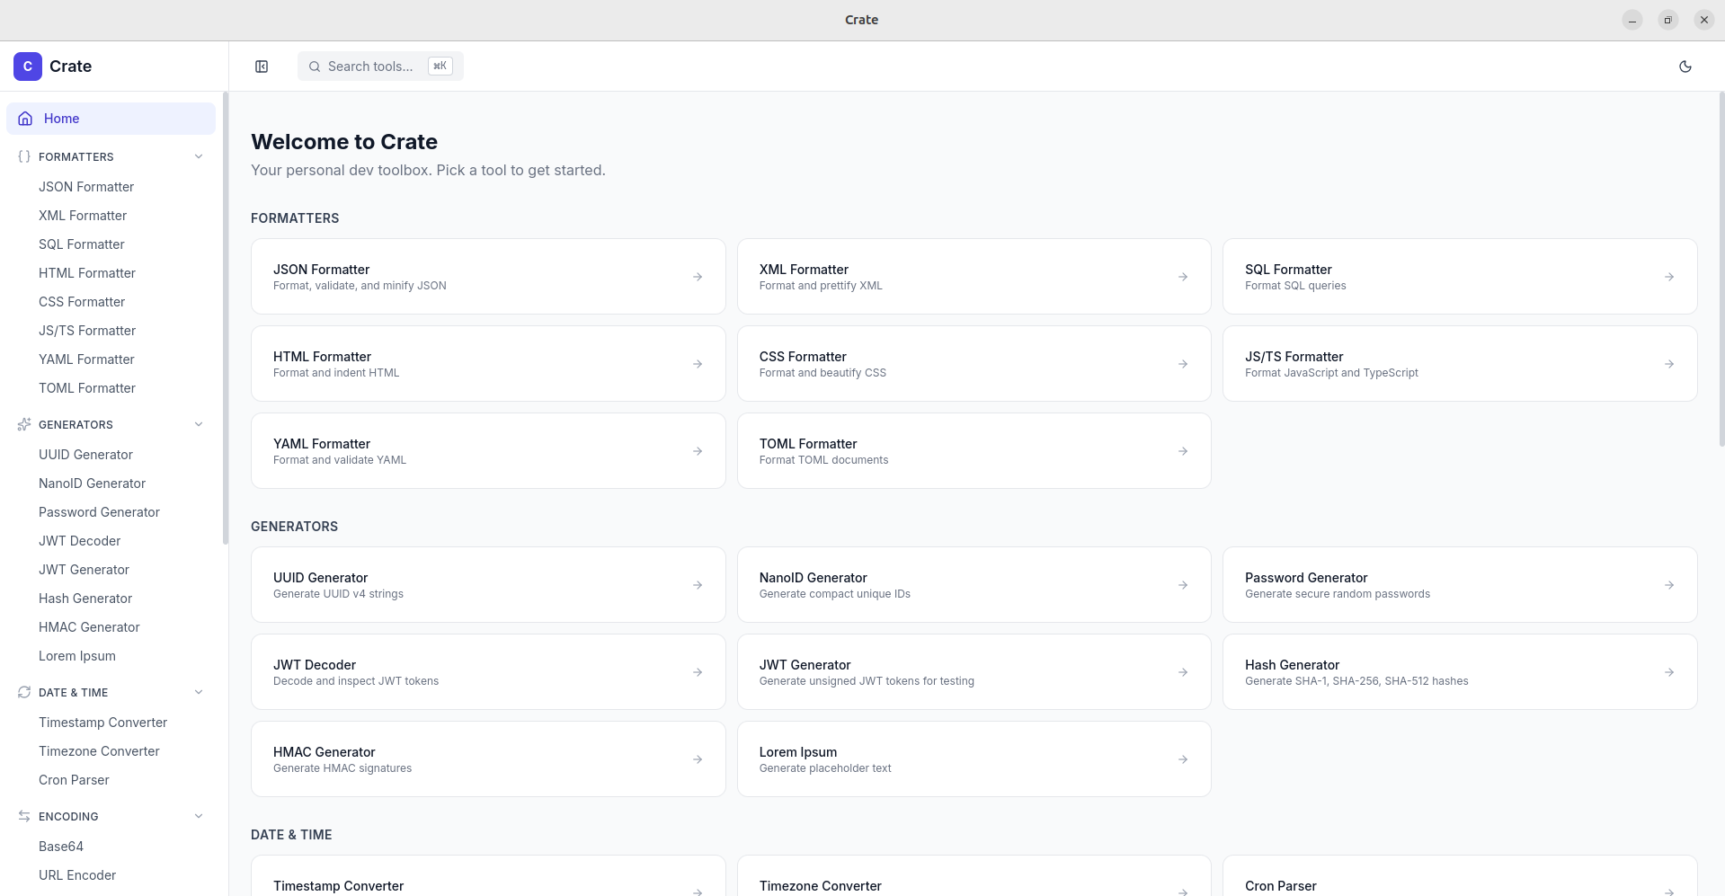1725x896 pixels.
Task: Collapse the Date & Time section chevron
Action: pyautogui.click(x=199, y=692)
